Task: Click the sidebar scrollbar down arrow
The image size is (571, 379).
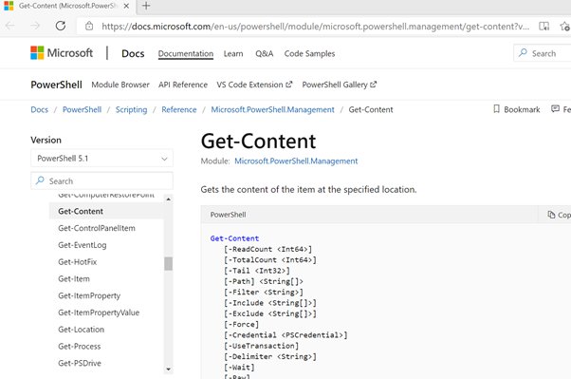Action: tap(168, 370)
